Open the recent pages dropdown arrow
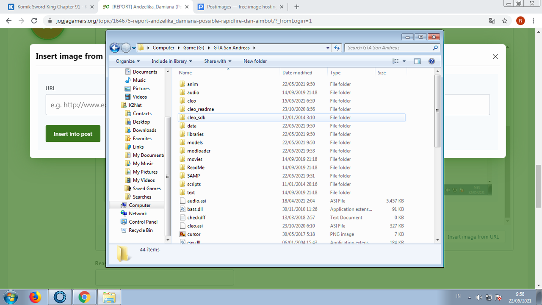 (134, 48)
